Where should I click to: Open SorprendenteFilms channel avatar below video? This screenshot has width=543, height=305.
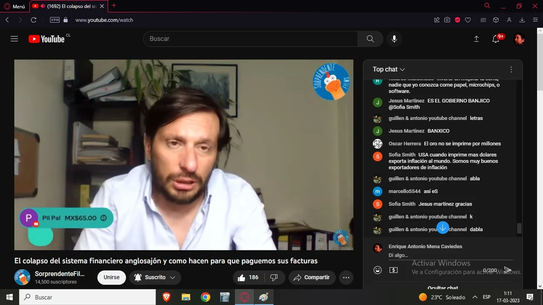[x=22, y=277]
